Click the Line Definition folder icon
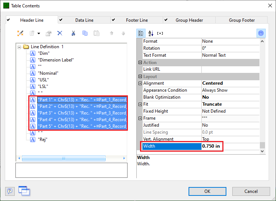 [x=26, y=47]
